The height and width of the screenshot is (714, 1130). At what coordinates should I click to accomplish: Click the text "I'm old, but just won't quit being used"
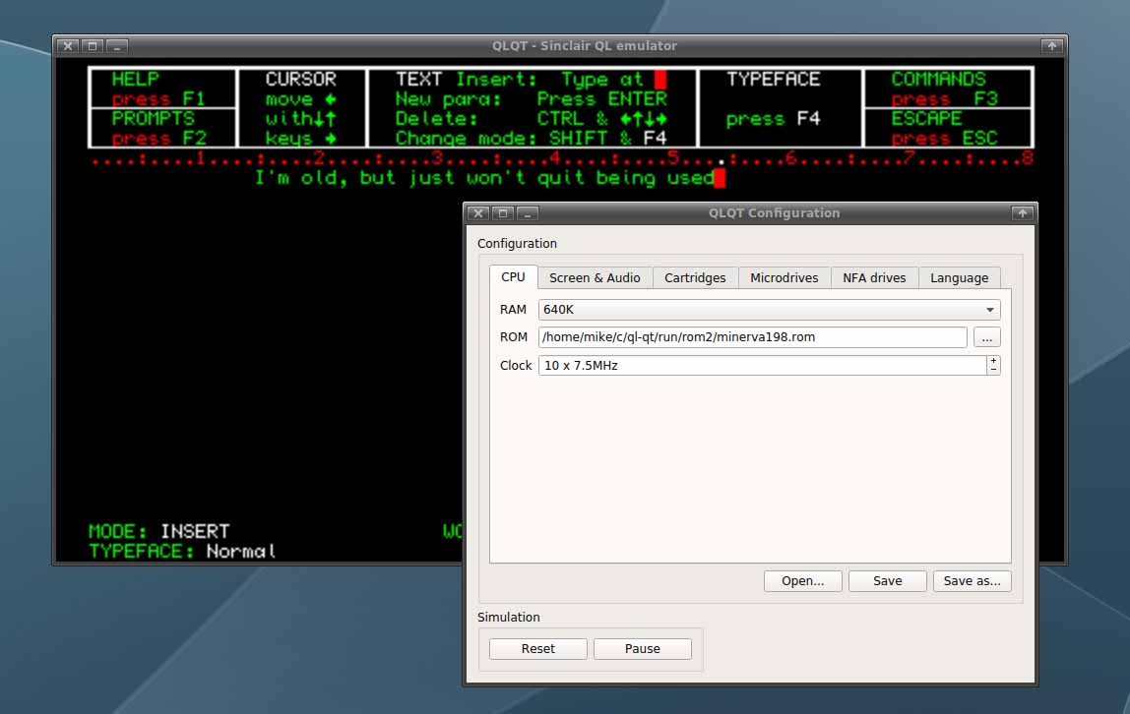[485, 178]
